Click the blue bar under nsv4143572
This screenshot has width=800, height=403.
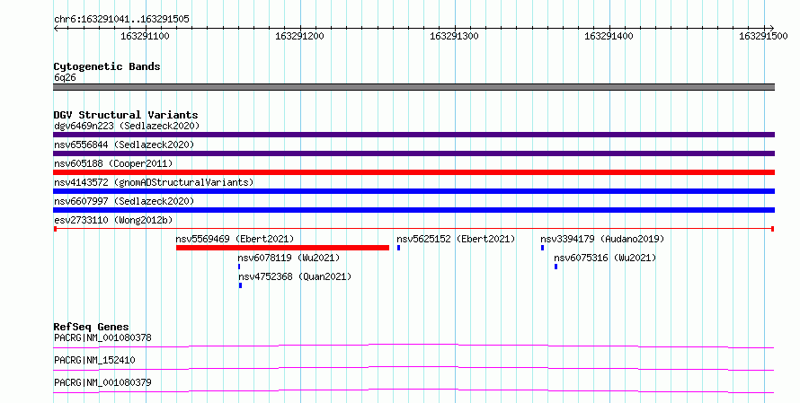tap(413, 191)
